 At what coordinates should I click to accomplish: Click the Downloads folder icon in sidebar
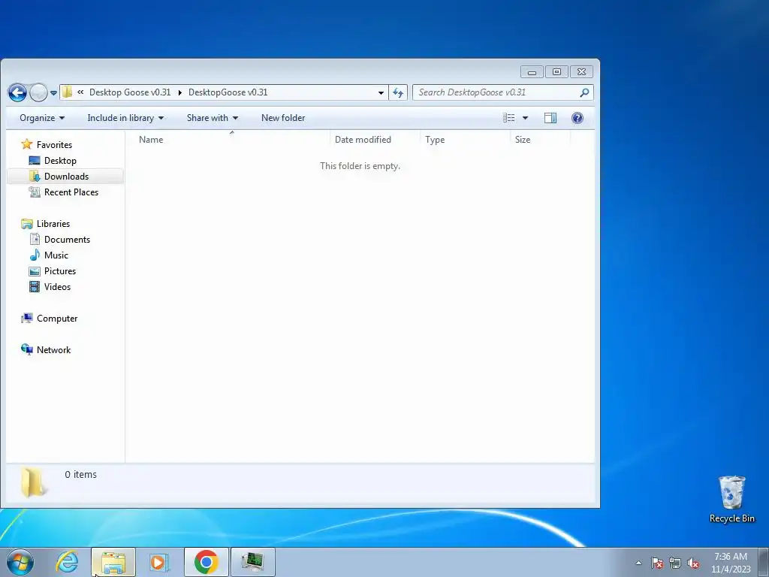click(x=35, y=176)
